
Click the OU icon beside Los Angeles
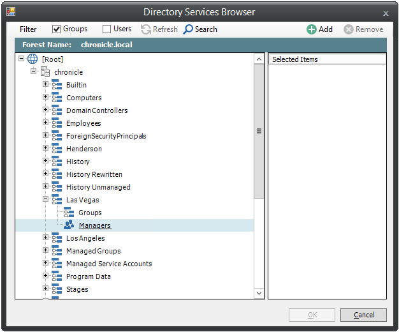click(x=57, y=238)
